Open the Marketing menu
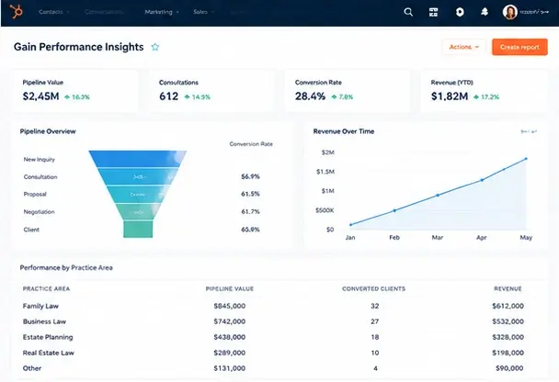 point(162,12)
